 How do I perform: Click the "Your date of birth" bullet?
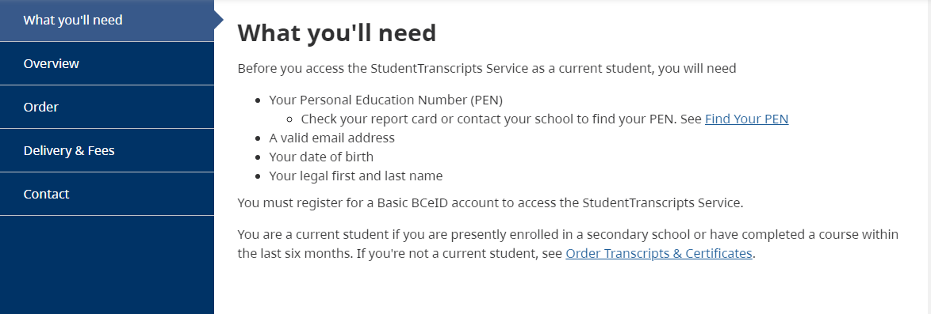(x=321, y=157)
